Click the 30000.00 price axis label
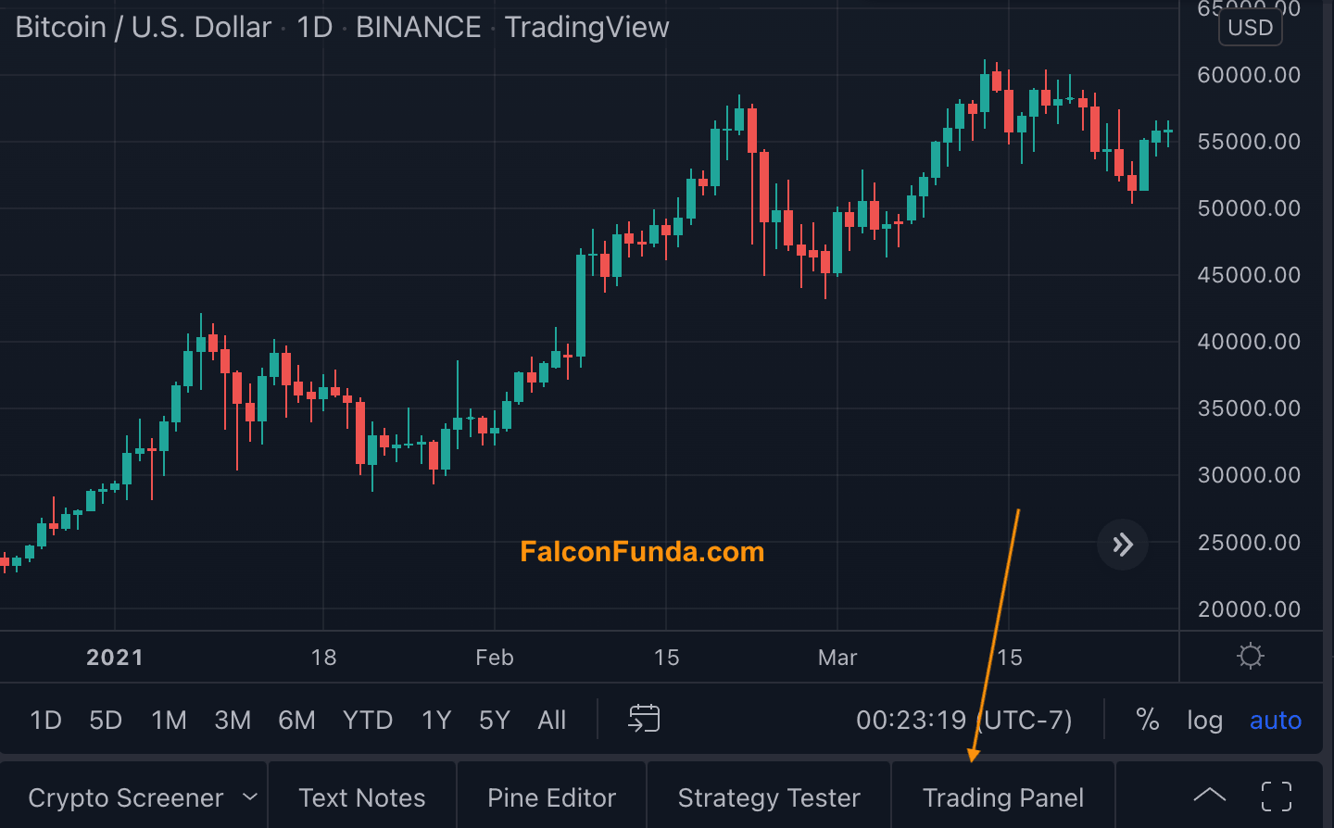This screenshot has height=828, width=1334. point(1249,475)
